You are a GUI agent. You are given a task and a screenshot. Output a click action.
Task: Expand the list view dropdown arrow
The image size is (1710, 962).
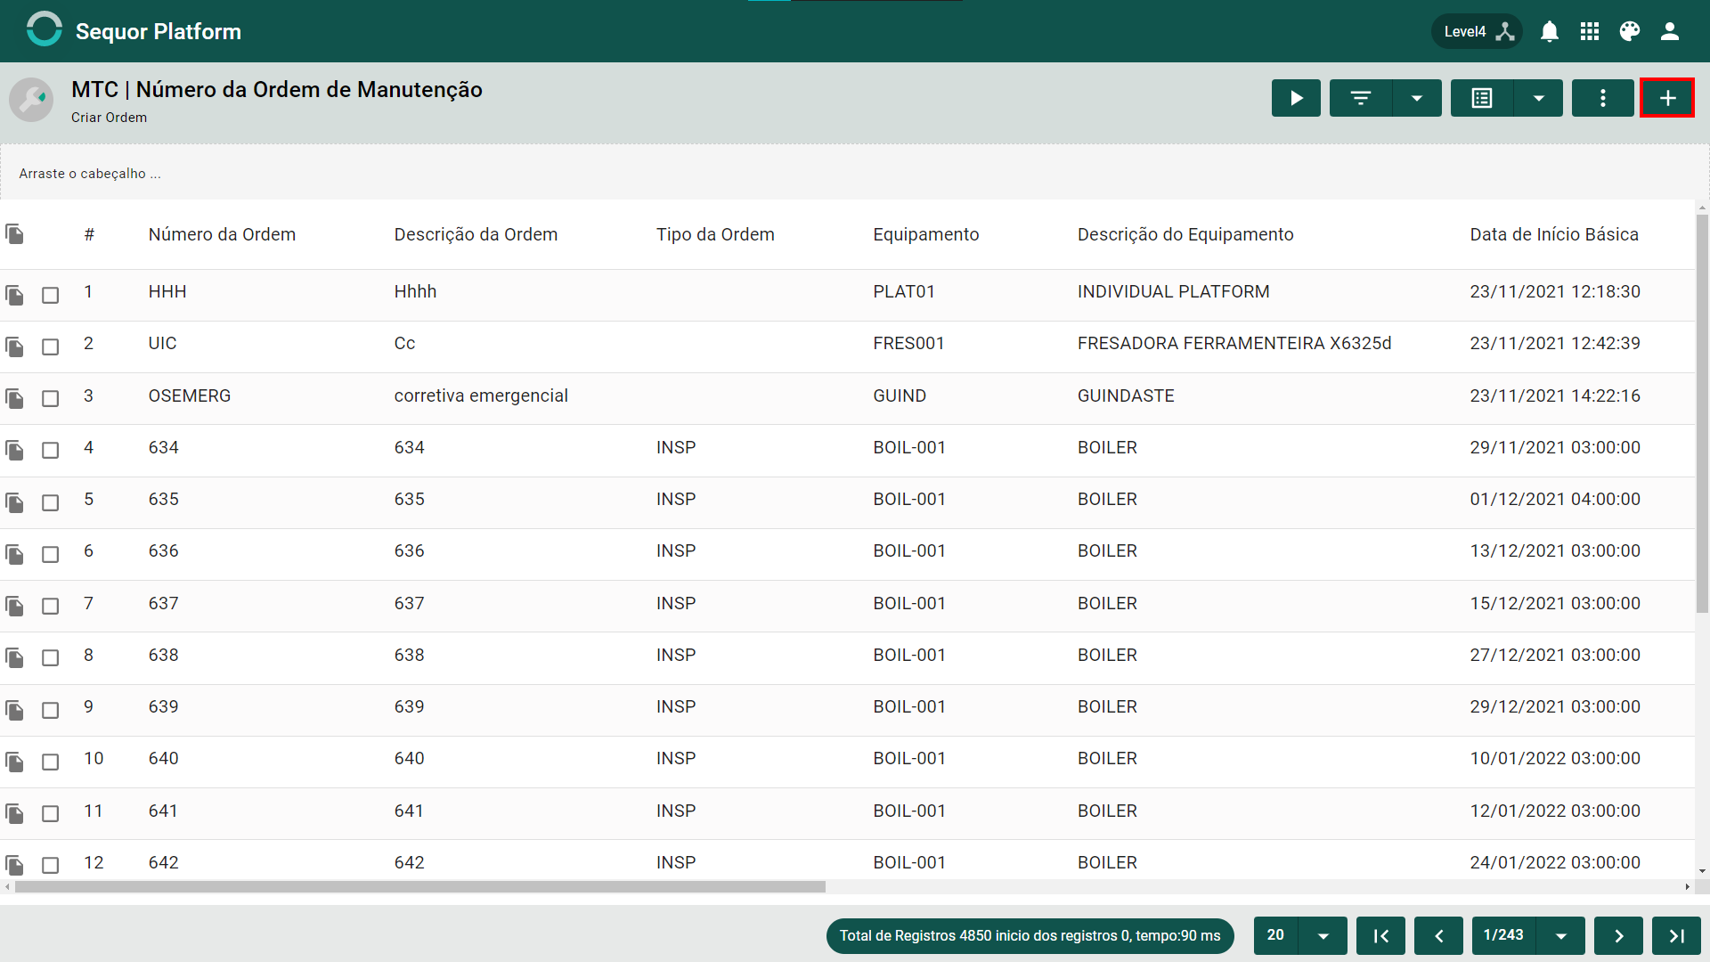coord(1538,98)
